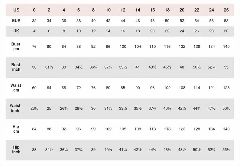240x166 pixels.
Task: Select the Bust cm value 110
Action: pos(152,47)
